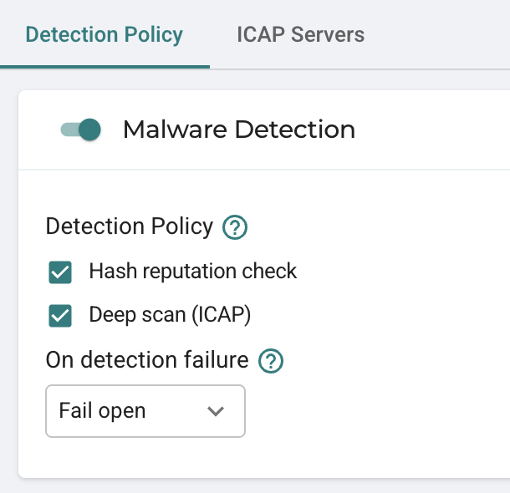510x493 pixels.
Task: Click the On detection failure label
Action: click(x=147, y=360)
